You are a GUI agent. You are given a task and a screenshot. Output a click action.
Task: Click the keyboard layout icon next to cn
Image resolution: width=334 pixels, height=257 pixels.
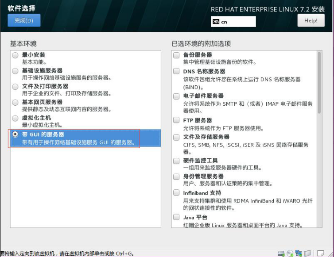[216, 22]
